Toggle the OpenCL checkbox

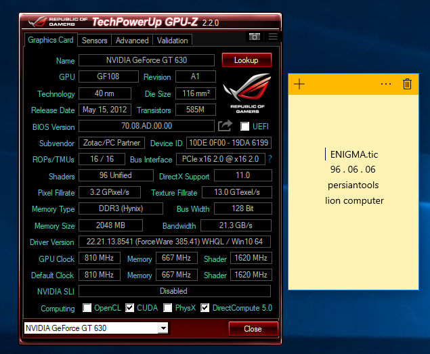coord(87,308)
